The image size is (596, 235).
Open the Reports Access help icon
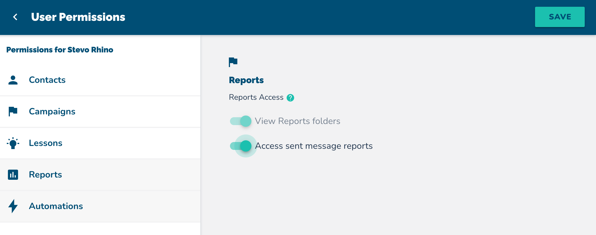point(290,98)
